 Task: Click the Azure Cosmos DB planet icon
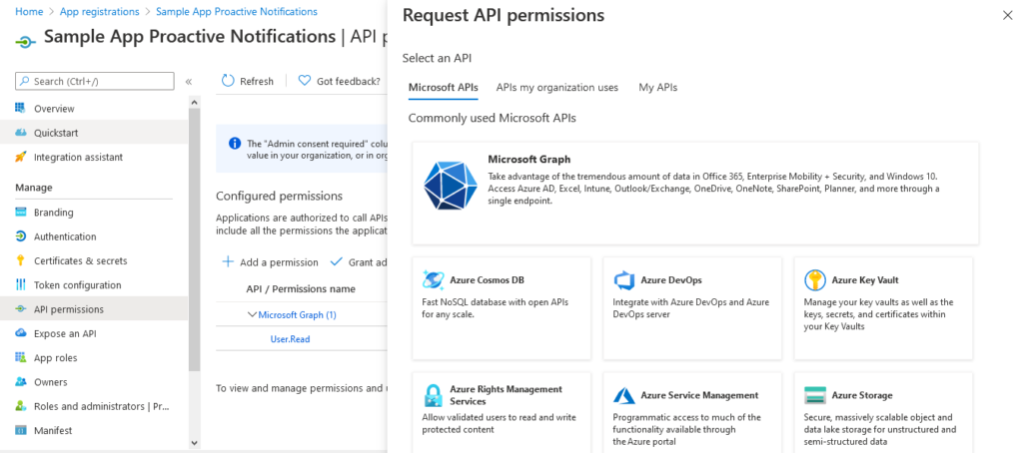(x=434, y=280)
